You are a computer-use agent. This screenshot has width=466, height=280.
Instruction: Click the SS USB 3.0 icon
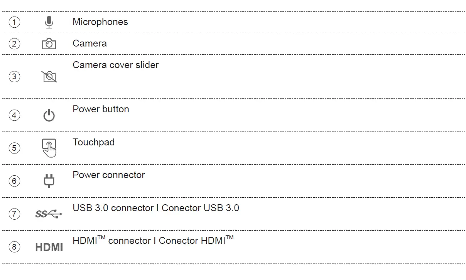coord(49,214)
